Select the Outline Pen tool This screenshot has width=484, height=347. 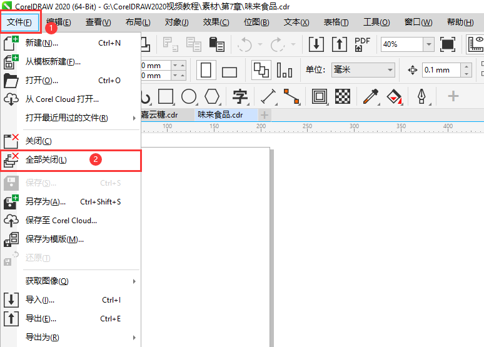click(x=422, y=97)
